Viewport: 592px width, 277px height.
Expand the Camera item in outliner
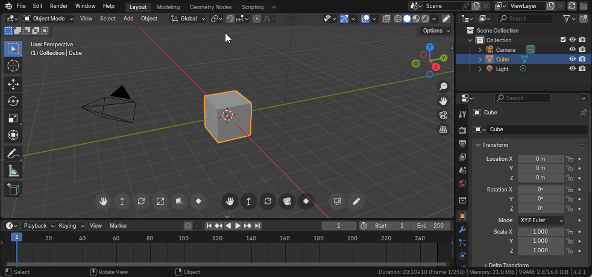[480, 50]
